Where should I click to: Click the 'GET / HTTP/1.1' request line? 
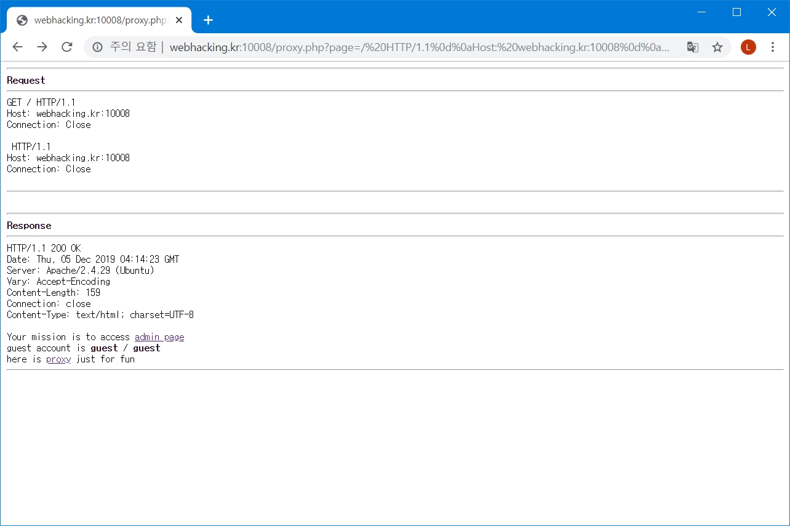pos(41,102)
